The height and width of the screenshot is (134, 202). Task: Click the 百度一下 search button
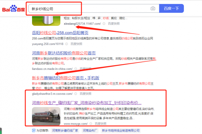171,8
